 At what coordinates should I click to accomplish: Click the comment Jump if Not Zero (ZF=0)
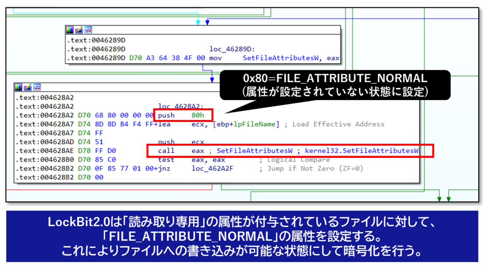tap(315, 169)
